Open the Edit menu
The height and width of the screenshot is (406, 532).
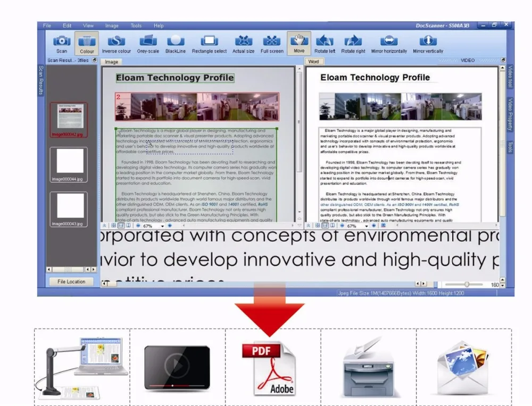pos(67,26)
